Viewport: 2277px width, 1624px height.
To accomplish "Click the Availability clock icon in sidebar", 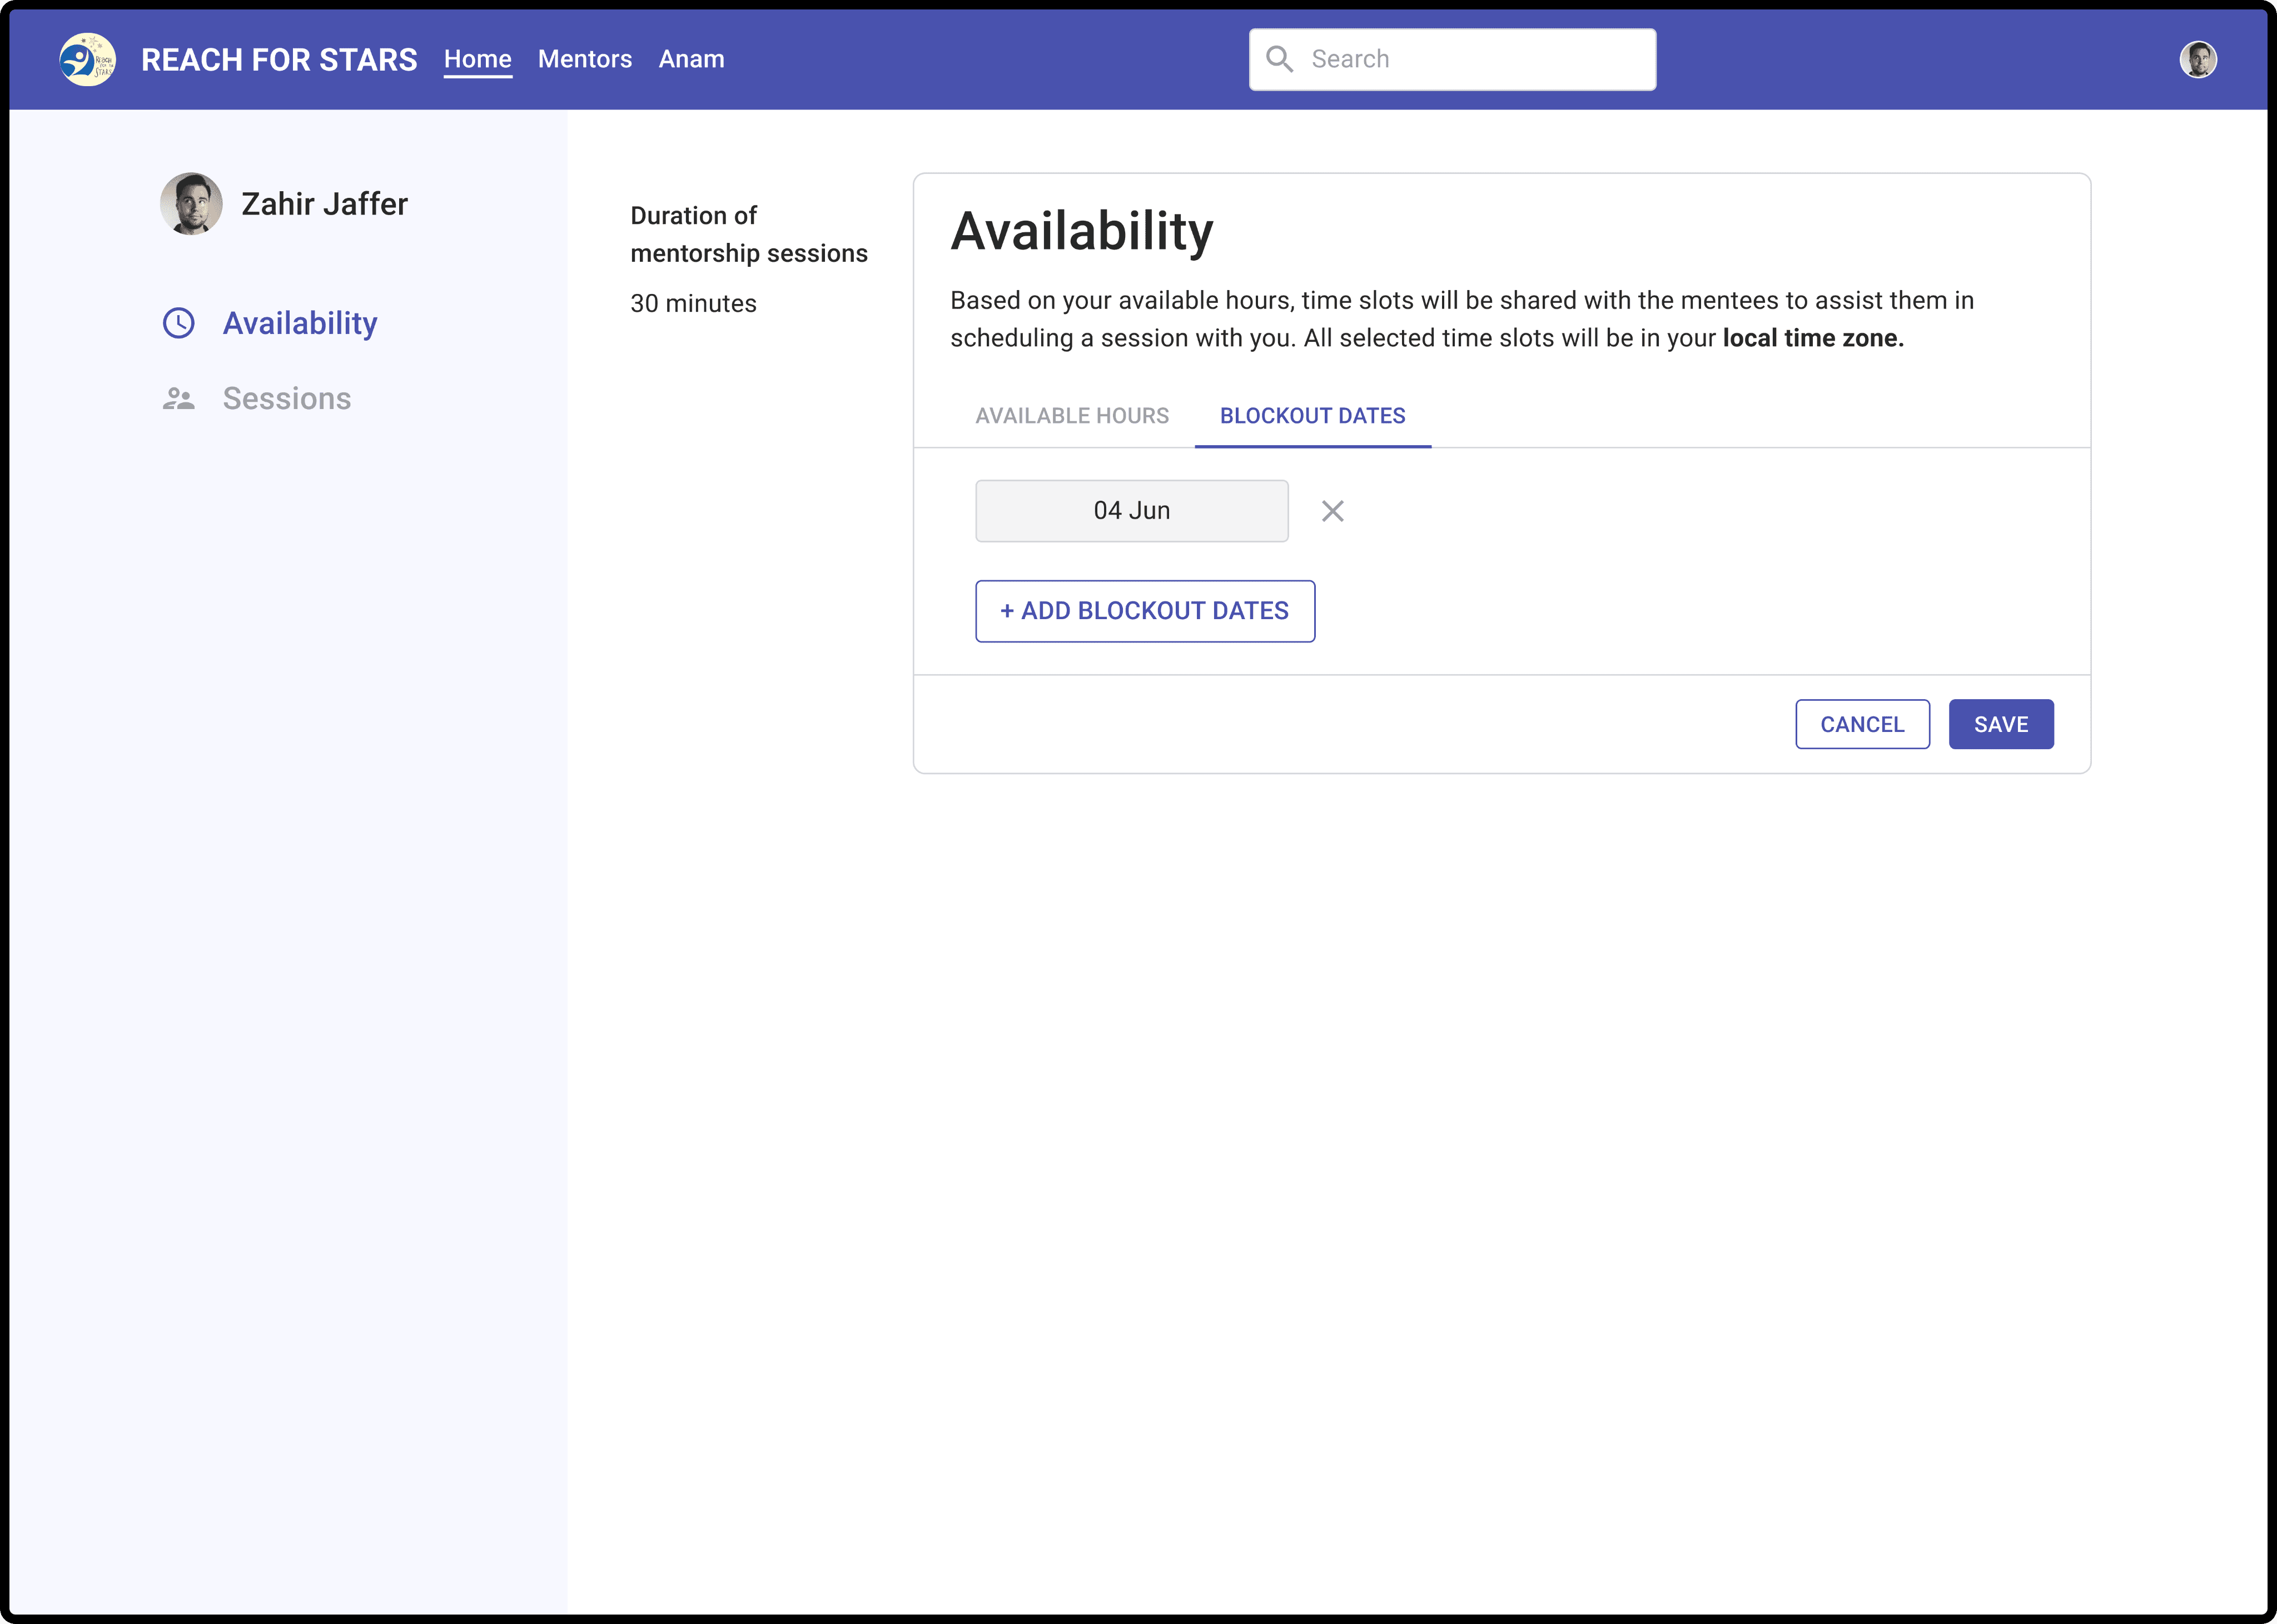I will (x=179, y=323).
